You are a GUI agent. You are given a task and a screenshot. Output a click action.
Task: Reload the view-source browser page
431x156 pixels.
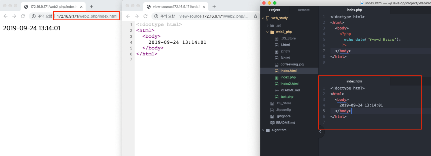click(x=146, y=16)
